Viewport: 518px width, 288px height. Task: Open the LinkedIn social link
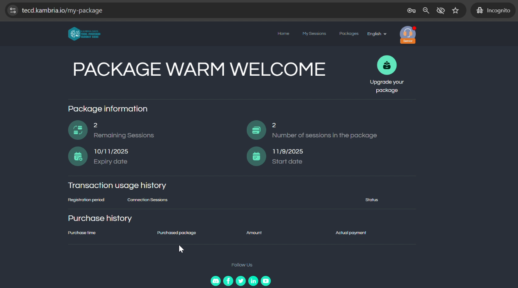coord(253,281)
